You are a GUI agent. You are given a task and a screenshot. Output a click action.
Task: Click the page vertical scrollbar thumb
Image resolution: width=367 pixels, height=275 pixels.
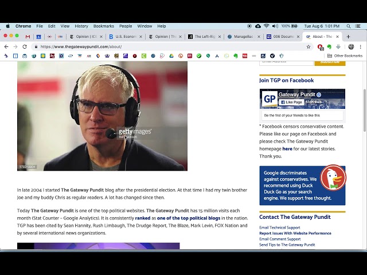(x=365, y=111)
